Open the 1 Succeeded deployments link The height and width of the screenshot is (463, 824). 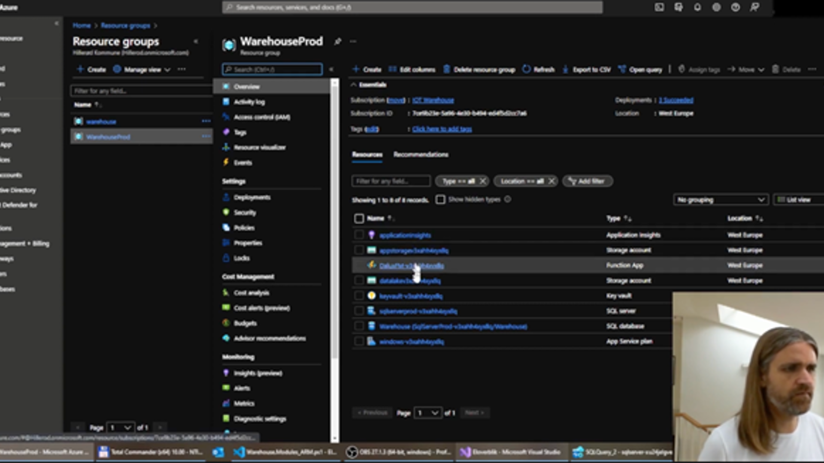676,100
